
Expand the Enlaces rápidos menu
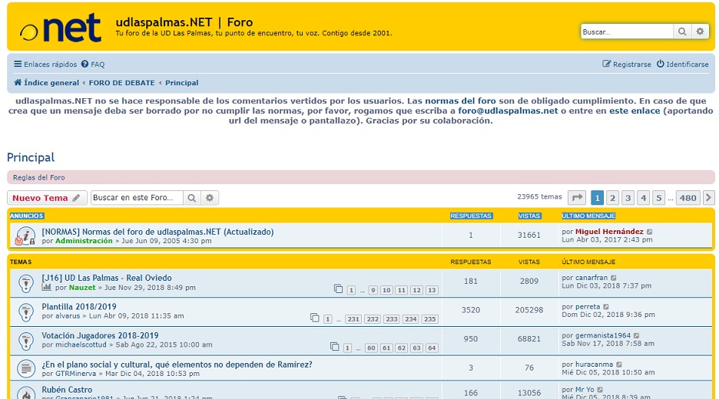coord(45,64)
